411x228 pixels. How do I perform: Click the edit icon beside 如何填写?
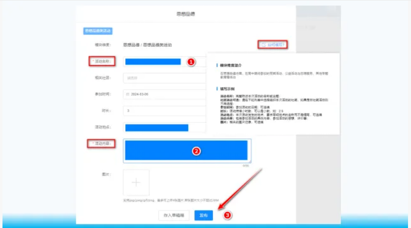(x=264, y=45)
